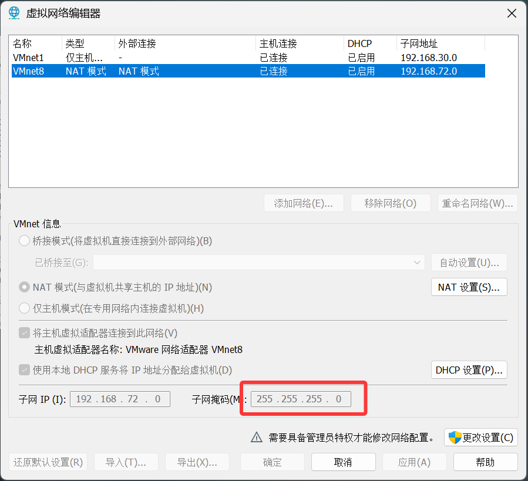Click 导出(X) button
Image resolution: width=528 pixels, height=481 pixels.
pyautogui.click(x=197, y=462)
